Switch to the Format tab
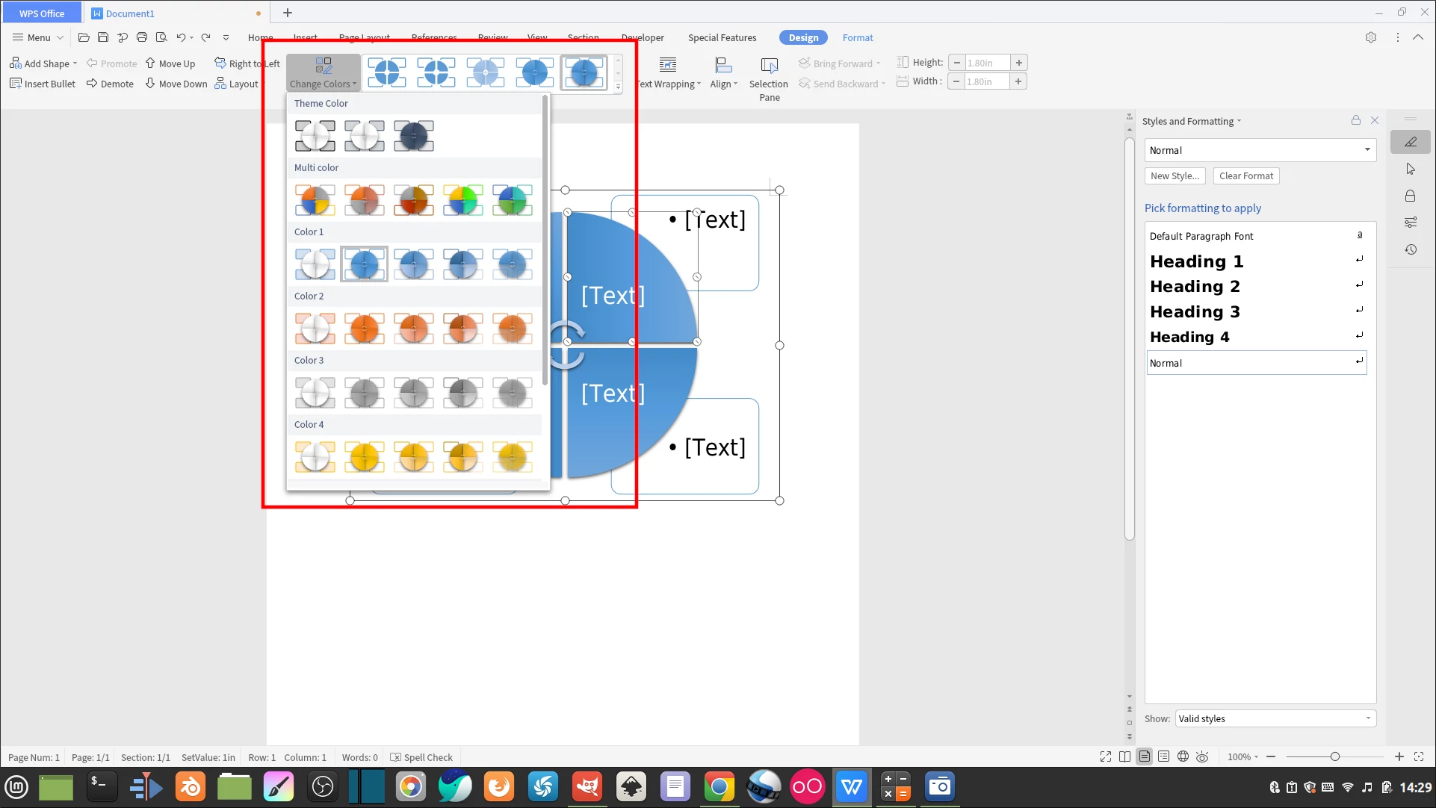The image size is (1436, 808). tap(857, 37)
